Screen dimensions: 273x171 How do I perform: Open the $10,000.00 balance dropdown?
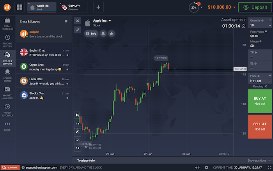tap(222, 7)
